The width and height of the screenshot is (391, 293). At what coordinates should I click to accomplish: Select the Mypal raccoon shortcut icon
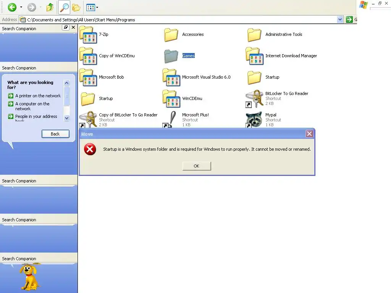(x=254, y=119)
